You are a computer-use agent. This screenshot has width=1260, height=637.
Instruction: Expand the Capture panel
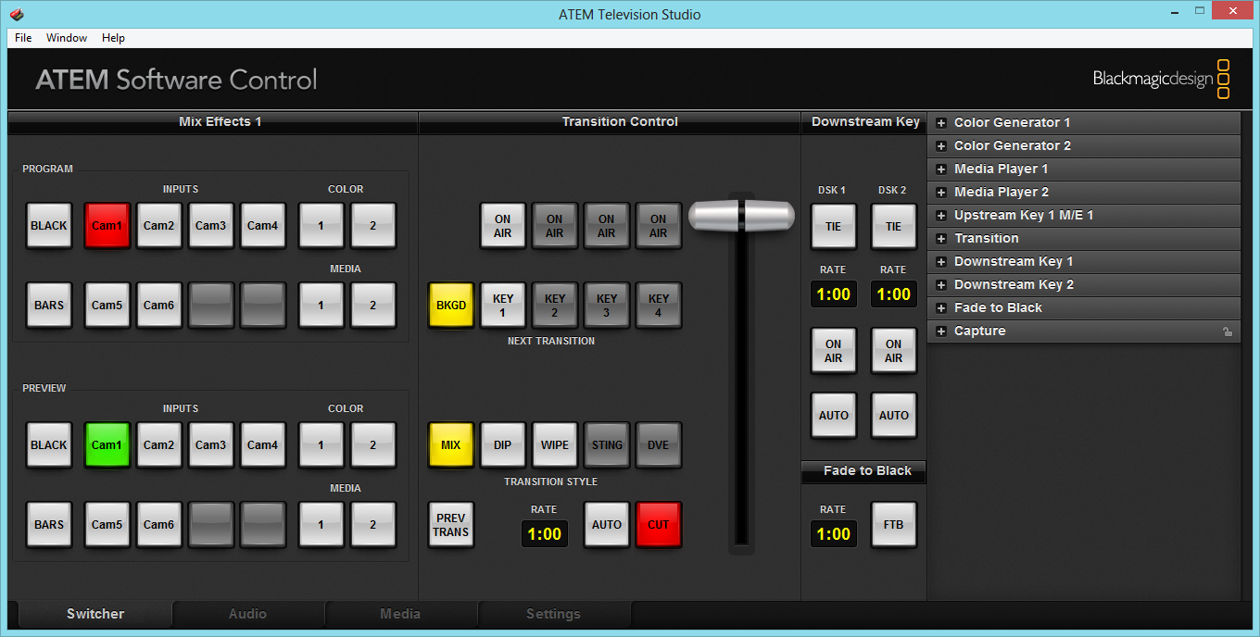[941, 331]
